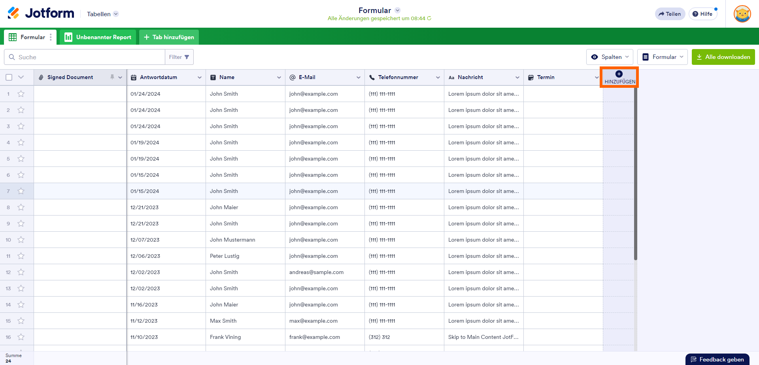Click the refresh icon beside the saved timestamp
Image resolution: width=759 pixels, height=365 pixels.
(x=429, y=19)
